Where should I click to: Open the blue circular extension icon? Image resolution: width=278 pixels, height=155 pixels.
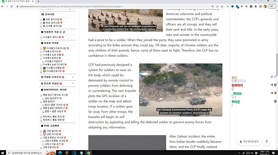point(232,6)
